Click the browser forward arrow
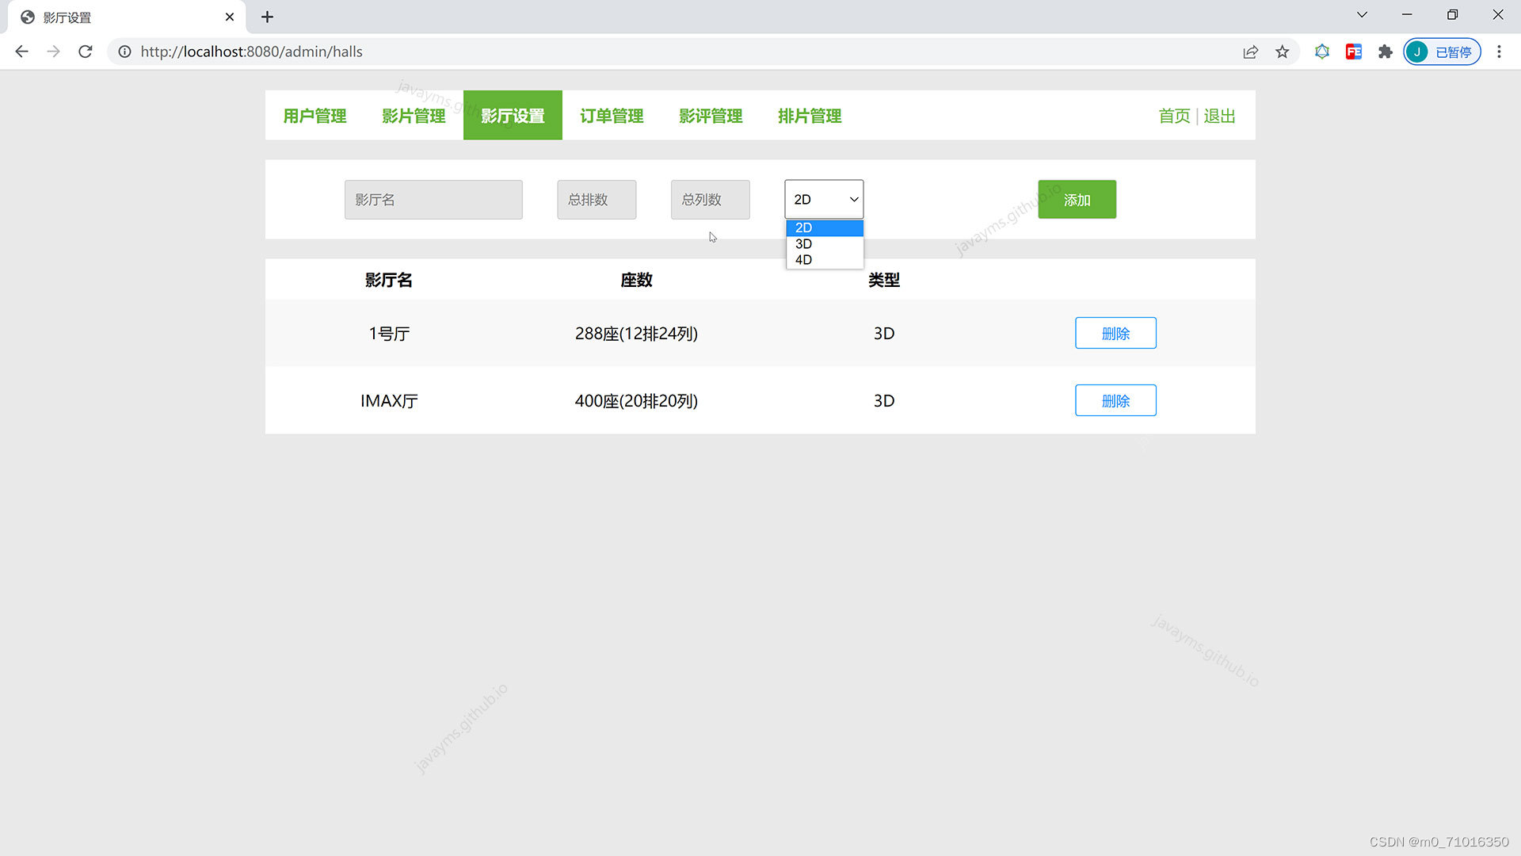The image size is (1521, 856). pos(53,52)
